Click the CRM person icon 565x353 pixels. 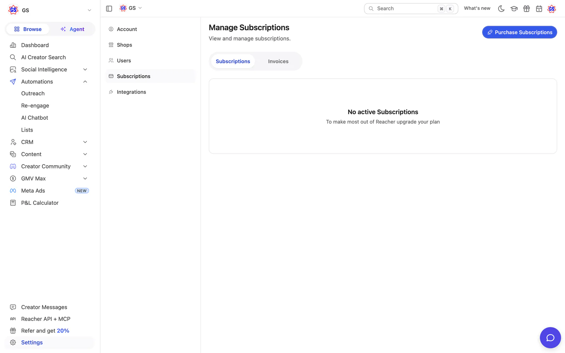[13, 142]
